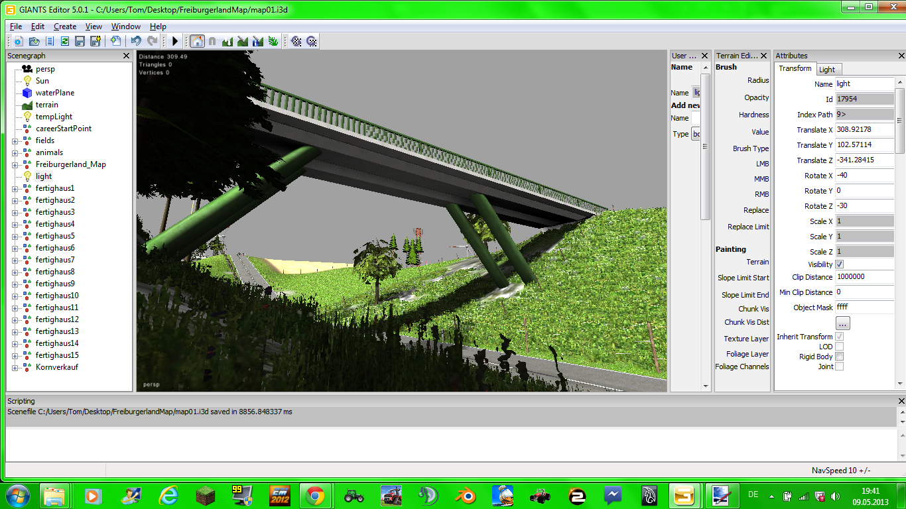Undo the last action via toolbar arrow
906x509 pixels.
136,41
